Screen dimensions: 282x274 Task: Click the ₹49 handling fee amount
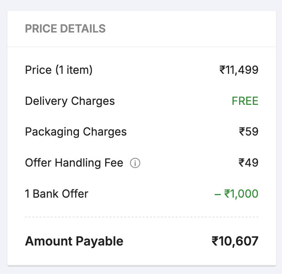(248, 163)
